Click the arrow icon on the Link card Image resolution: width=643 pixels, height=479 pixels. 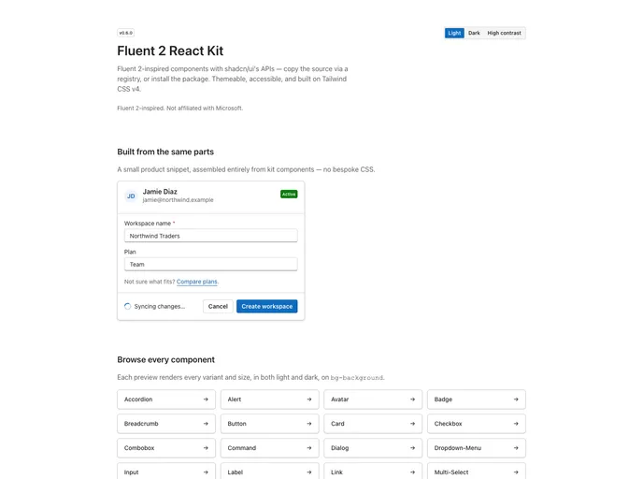(x=412, y=472)
